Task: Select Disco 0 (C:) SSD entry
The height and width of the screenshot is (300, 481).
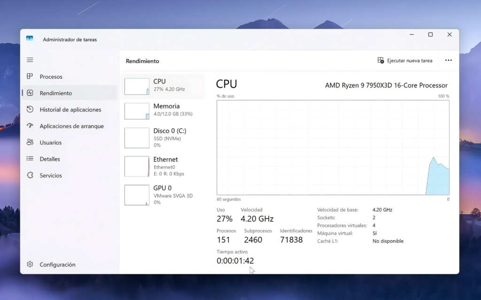Action: point(163,138)
